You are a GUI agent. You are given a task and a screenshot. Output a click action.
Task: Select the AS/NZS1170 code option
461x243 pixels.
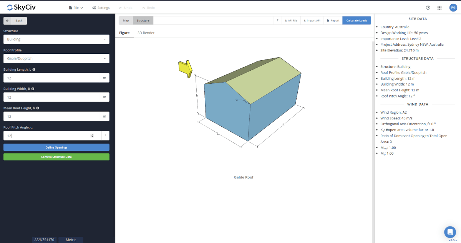pyautogui.click(x=44, y=240)
